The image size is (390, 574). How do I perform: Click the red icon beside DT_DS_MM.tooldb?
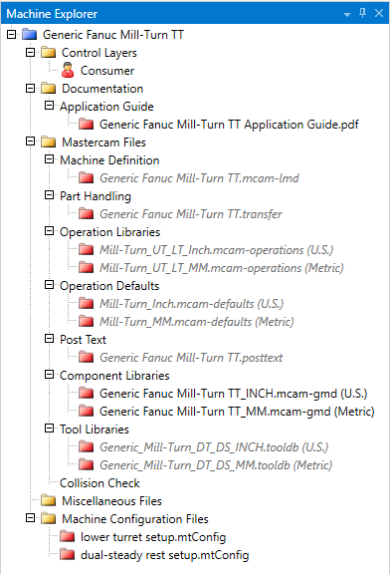pos(87,465)
